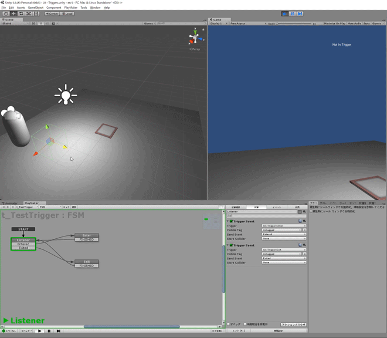Select the Listener state node
387x338 pixels.
click(23, 240)
